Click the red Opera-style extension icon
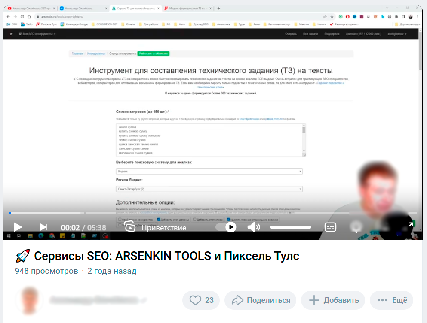This screenshot has width=427, height=323. [x=347, y=17]
